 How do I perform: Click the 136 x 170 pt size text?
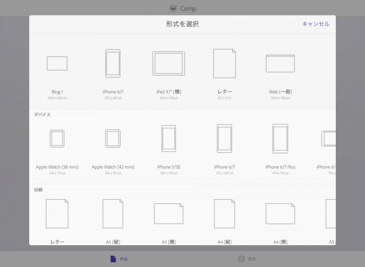pos(57,173)
